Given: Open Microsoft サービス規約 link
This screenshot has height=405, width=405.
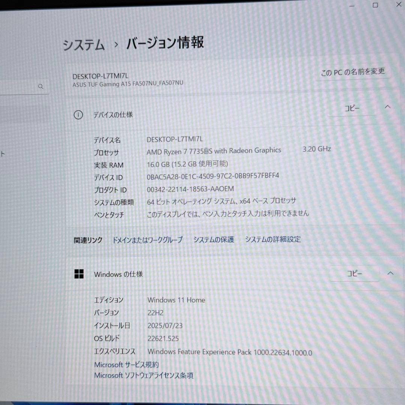Looking at the screenshot, I should pos(126,364).
